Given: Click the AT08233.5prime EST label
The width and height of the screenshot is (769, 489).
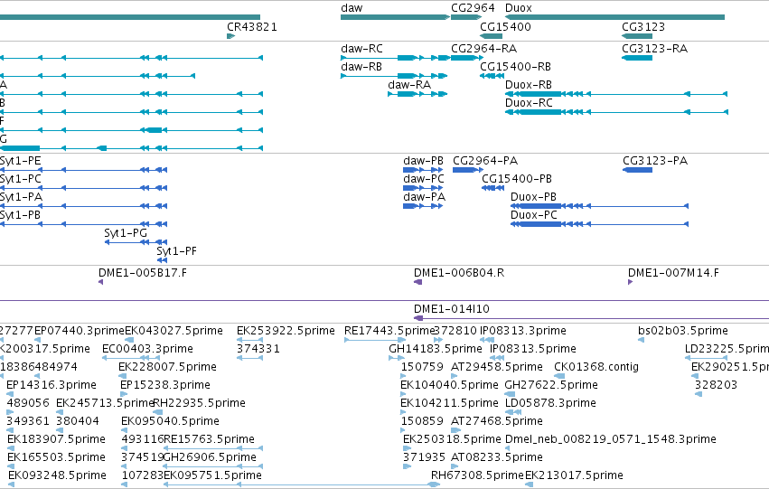Looking at the screenshot, I should coord(497,457).
